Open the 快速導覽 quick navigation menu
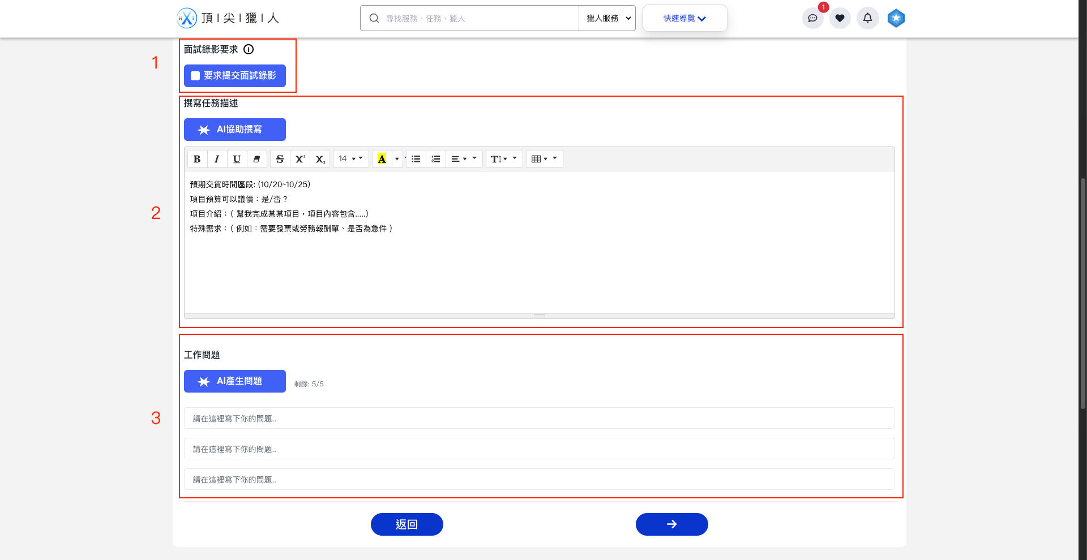 point(684,18)
